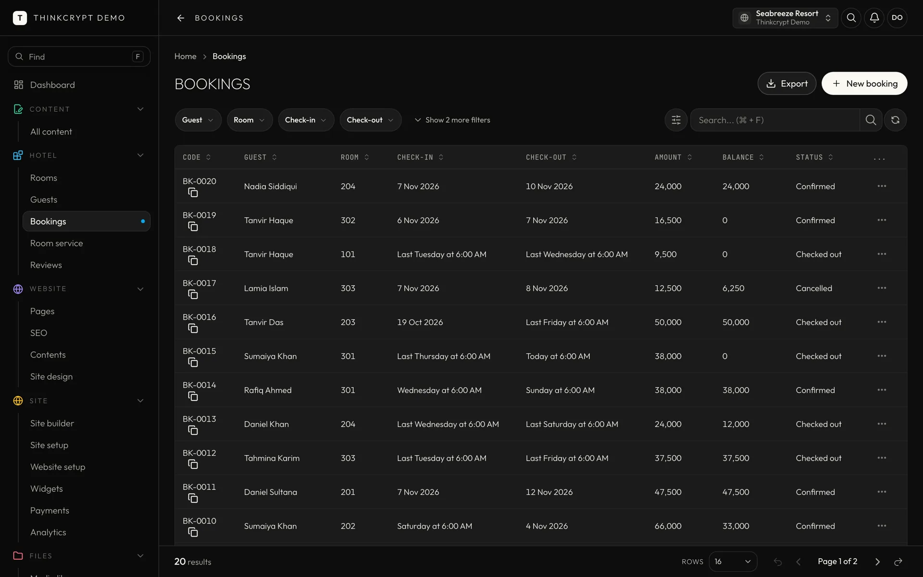923x577 pixels.
Task: Open the Guest filter dropdown
Action: [x=198, y=120]
